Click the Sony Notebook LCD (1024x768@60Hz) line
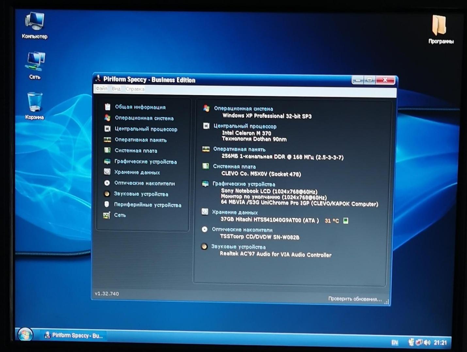This screenshot has width=467, height=352. [x=269, y=191]
